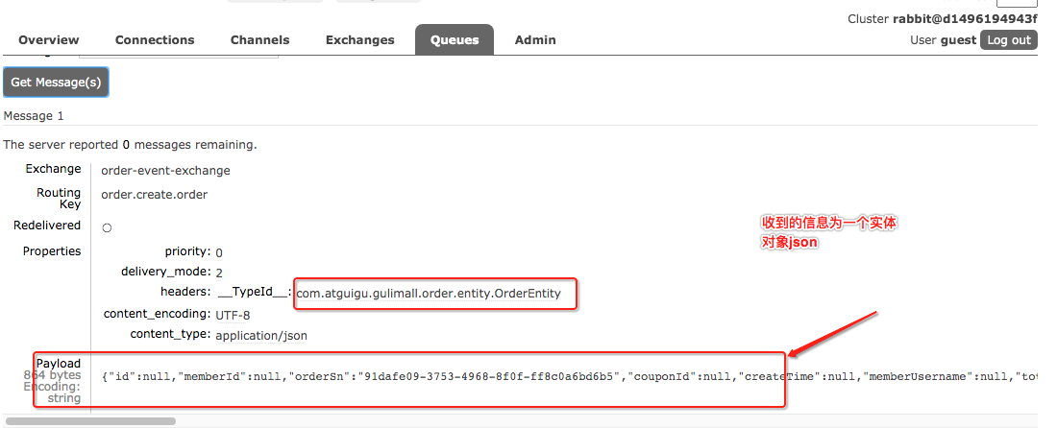Open the Exchanges tab

(360, 40)
